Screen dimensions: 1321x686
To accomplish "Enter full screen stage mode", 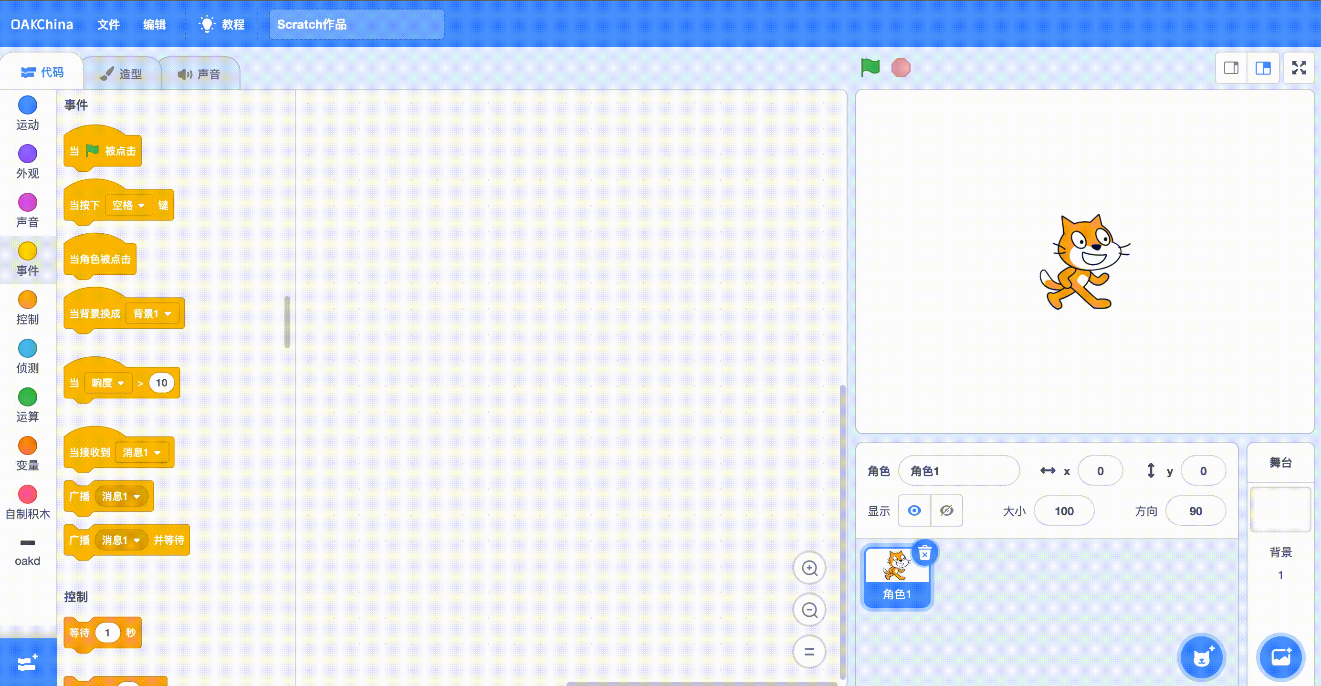I will [x=1299, y=68].
